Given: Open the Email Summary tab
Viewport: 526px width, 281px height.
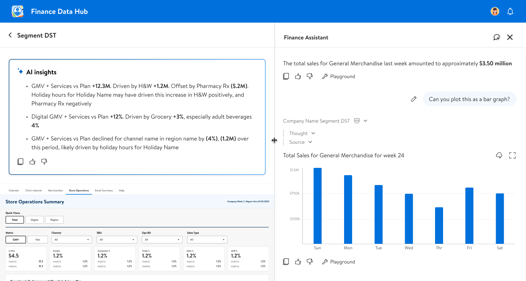Looking at the screenshot, I should (x=104, y=190).
